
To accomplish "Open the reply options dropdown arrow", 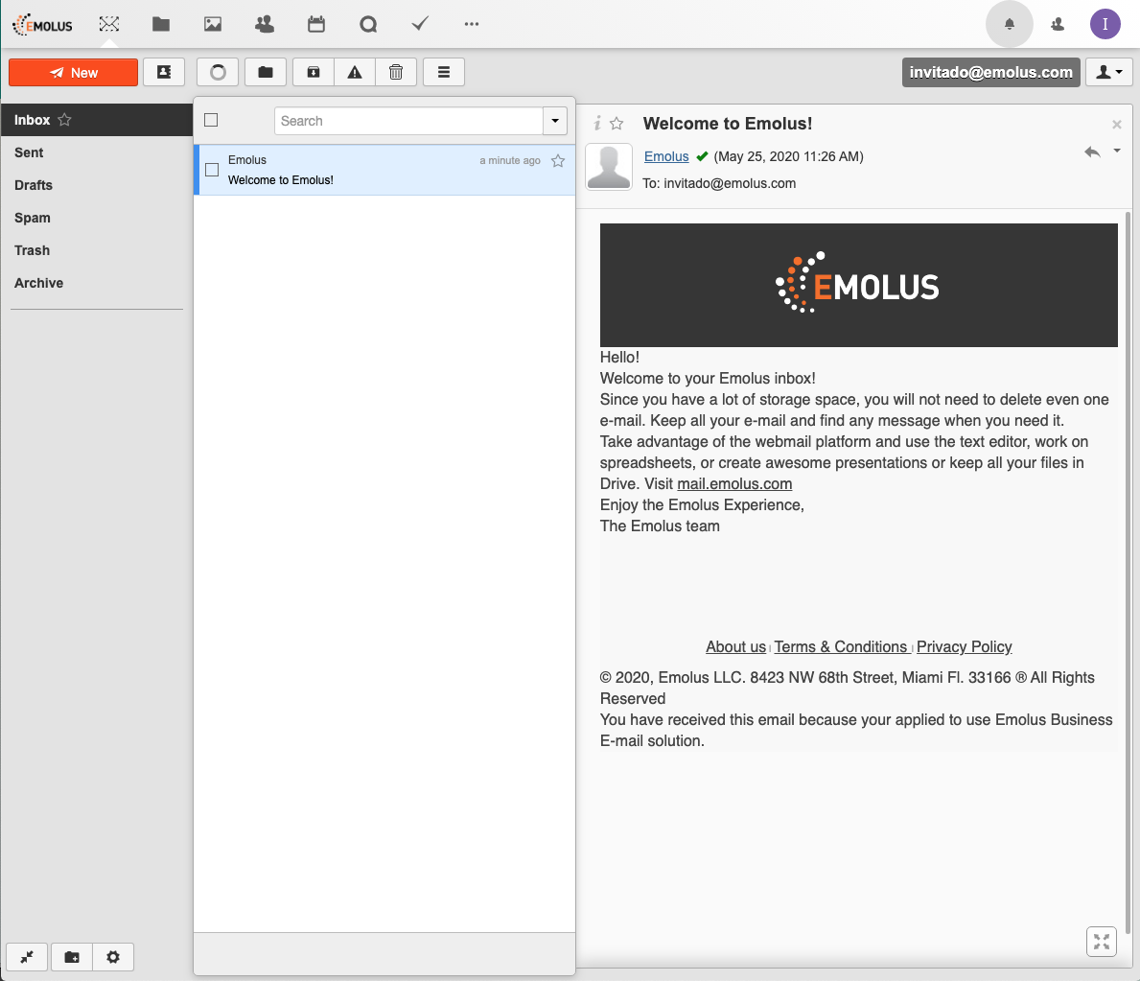I will coord(1117,151).
